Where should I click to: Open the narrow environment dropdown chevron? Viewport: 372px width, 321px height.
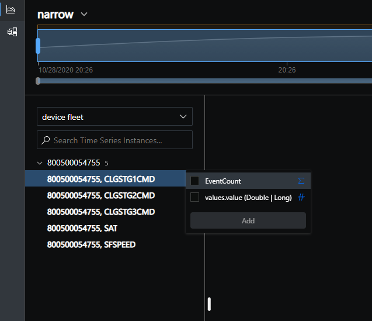click(x=84, y=14)
